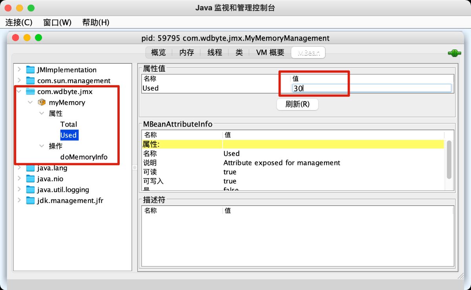Click the java.nio folder icon
471x290 pixels.
30,179
